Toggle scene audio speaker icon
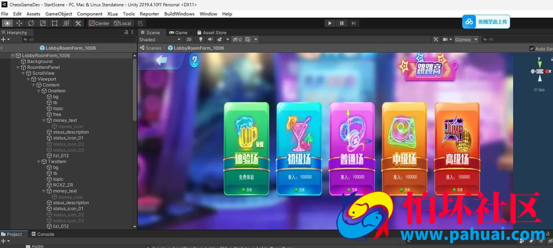The height and width of the screenshot is (248, 553). [210, 39]
